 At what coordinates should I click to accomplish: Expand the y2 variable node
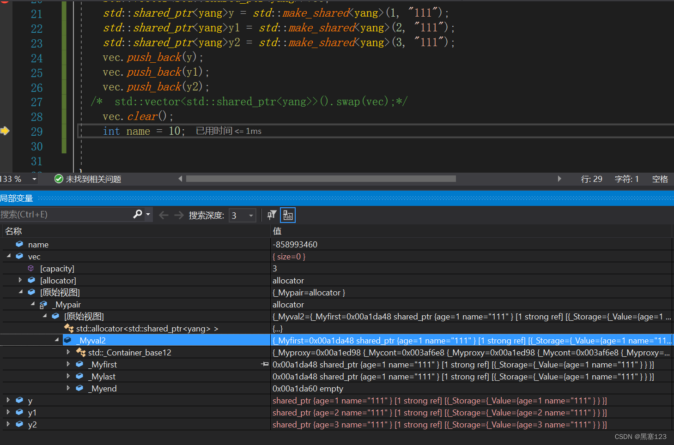[8, 424]
